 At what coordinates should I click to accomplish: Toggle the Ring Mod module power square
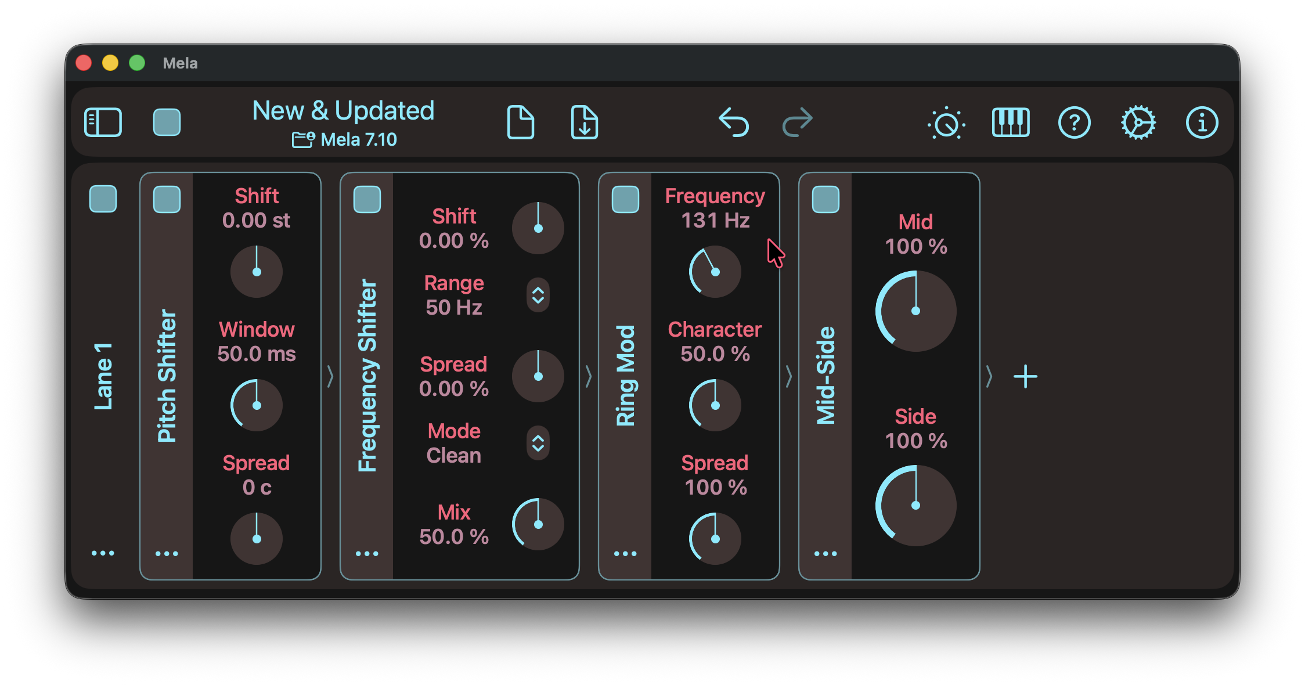click(x=625, y=199)
